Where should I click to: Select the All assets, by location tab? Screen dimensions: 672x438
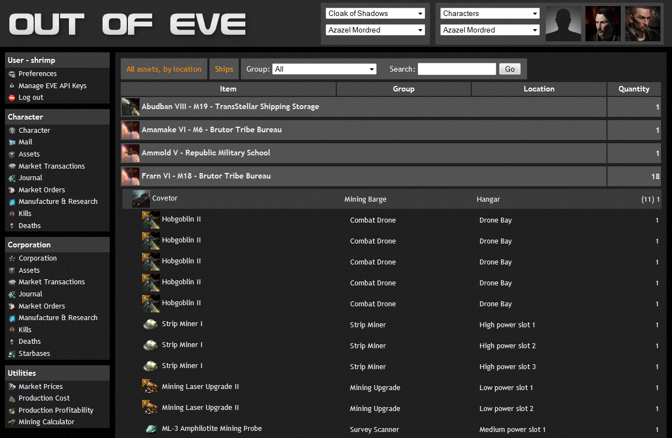[x=164, y=69]
